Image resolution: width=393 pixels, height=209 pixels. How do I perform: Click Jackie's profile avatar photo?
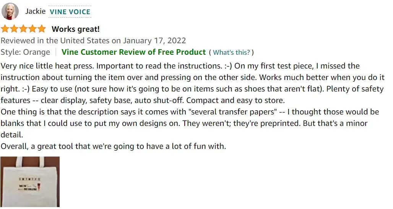pyautogui.click(x=10, y=11)
